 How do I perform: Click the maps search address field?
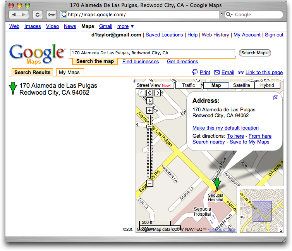click(153, 53)
